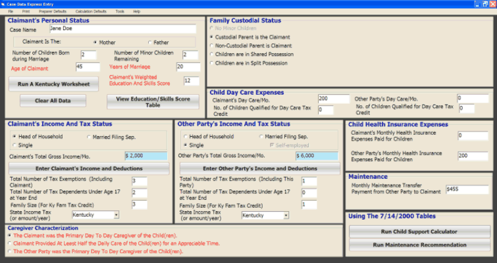Click Enter Claimant's Income and Deductions
This screenshot has height=263, width=497.
87,169
